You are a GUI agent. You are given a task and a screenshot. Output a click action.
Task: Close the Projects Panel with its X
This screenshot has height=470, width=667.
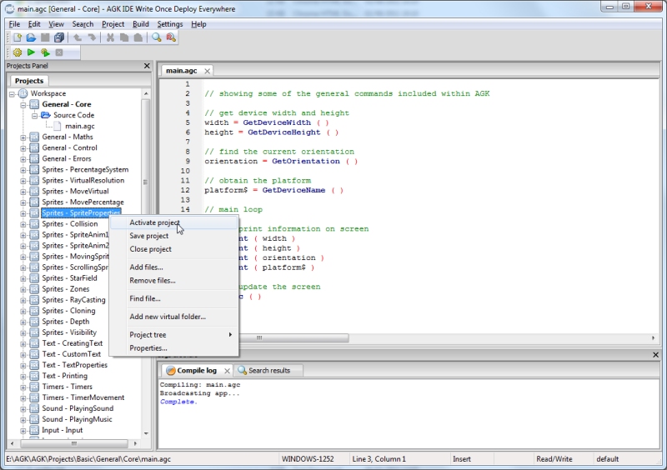click(147, 66)
